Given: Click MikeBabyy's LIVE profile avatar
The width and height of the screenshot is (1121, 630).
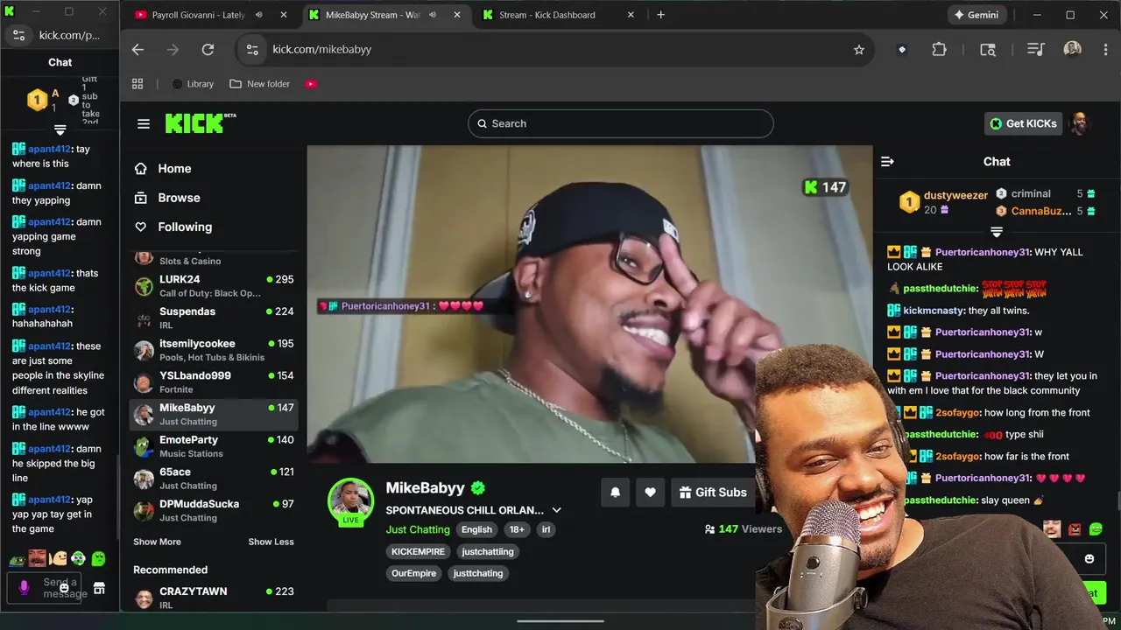Looking at the screenshot, I should 351,501.
